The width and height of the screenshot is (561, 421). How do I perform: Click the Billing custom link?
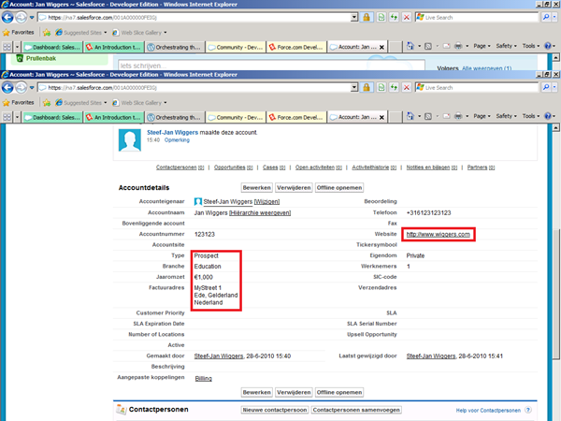pyautogui.click(x=203, y=379)
